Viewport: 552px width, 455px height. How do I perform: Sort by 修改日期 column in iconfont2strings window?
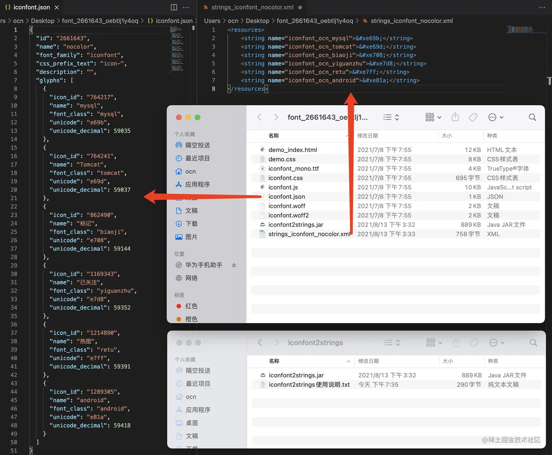[x=368, y=361]
